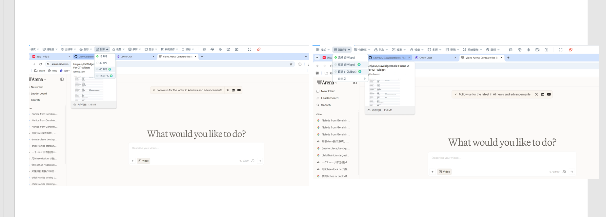Screen dimensions: 606x217
Task: Open apps grid icon in right window bookmarks bar
Action: point(317,73)
